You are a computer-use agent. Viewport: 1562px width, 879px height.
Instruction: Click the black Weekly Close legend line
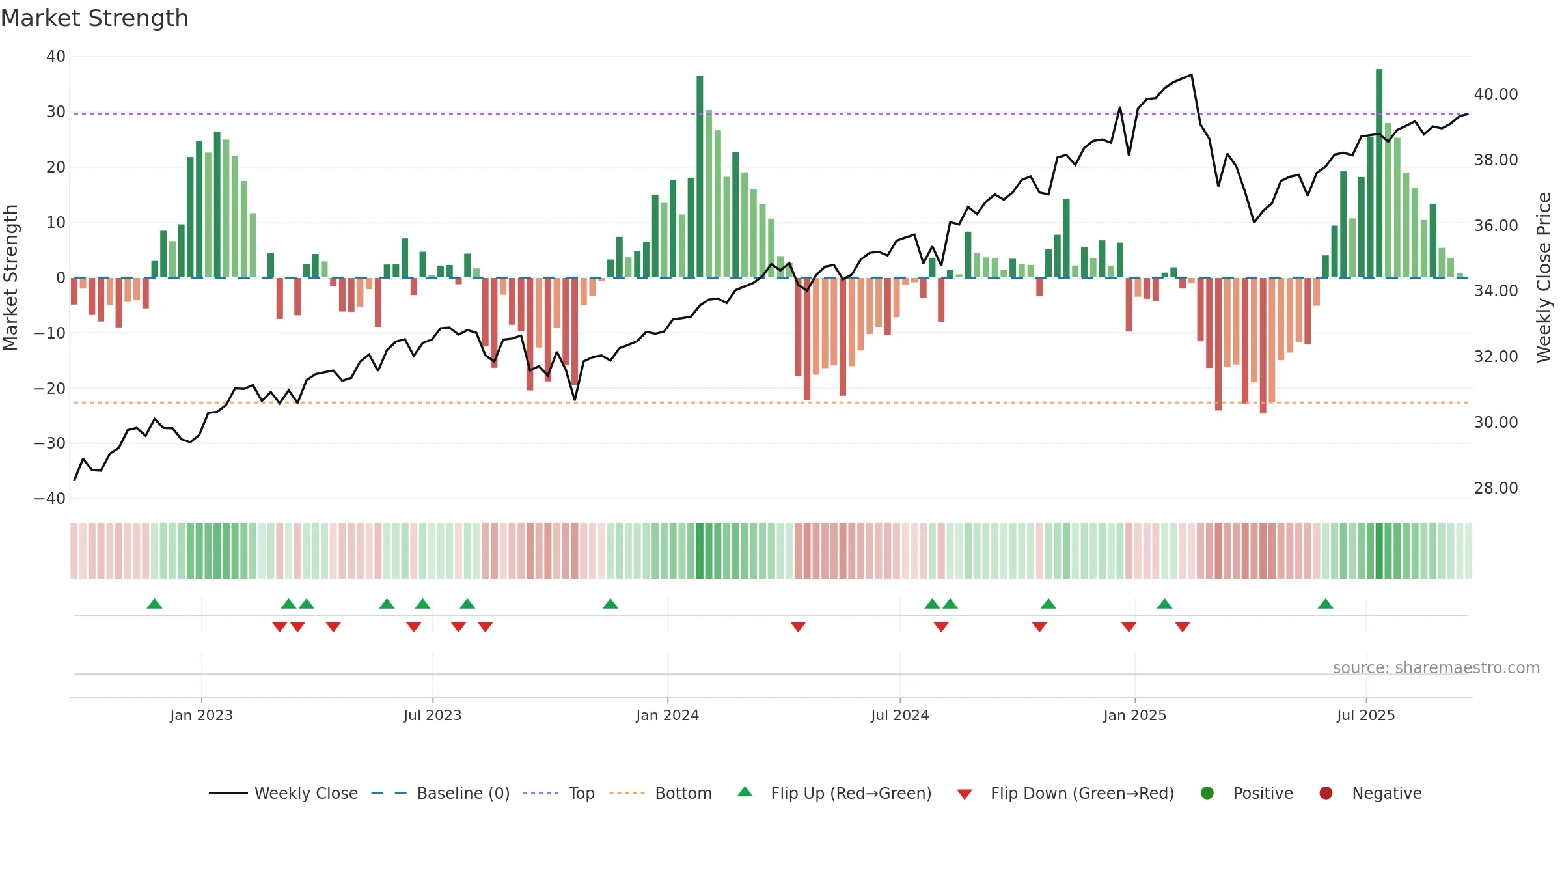228,793
